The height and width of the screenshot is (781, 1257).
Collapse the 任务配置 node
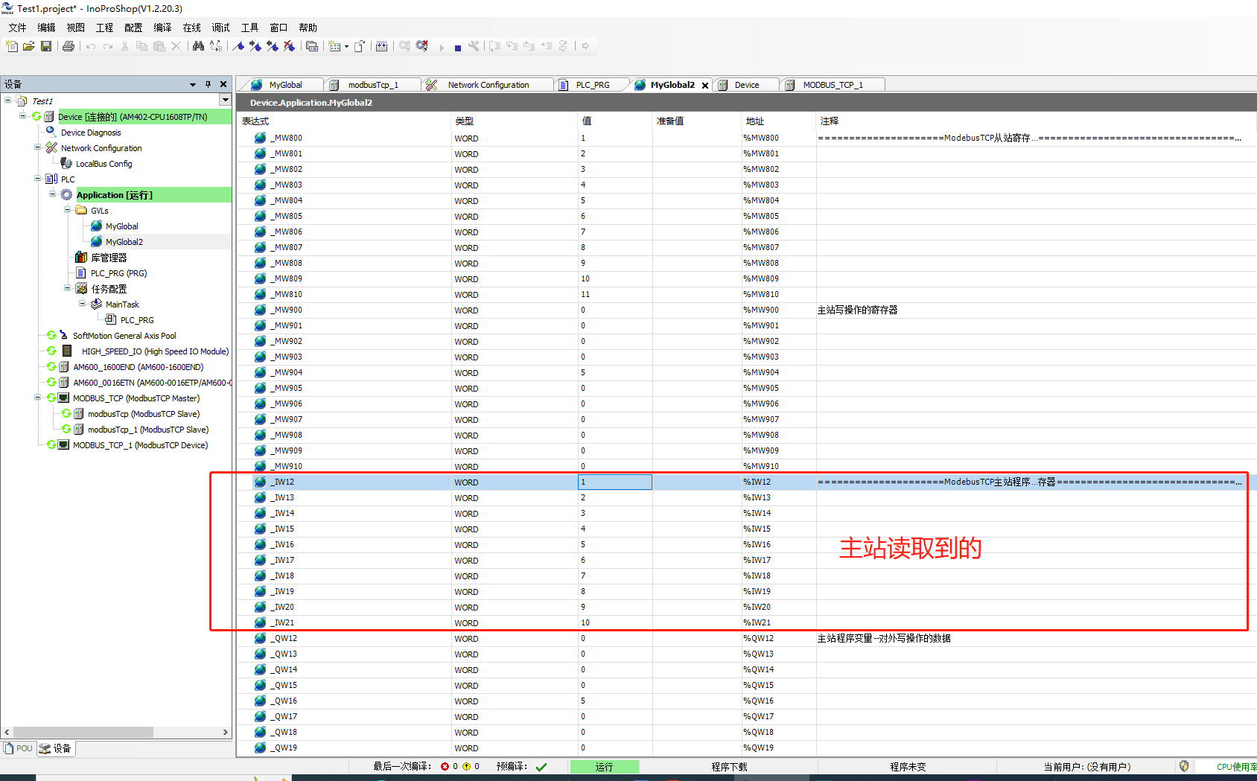[x=67, y=287]
